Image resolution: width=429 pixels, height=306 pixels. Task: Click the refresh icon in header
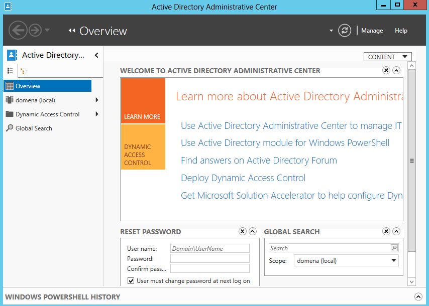click(345, 30)
